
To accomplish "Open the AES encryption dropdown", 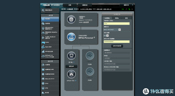I will pos(106,36).
